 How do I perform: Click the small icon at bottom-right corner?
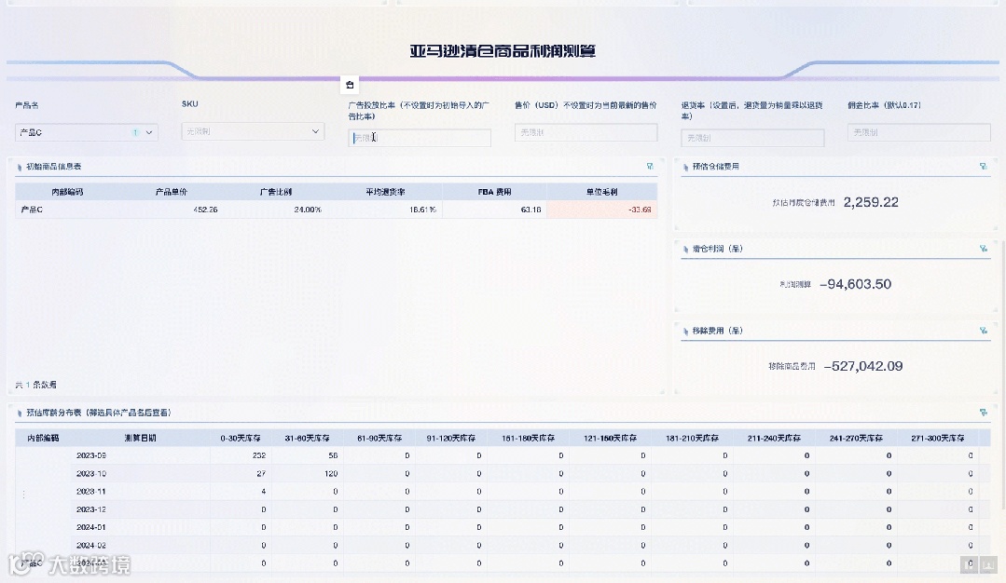tap(989, 566)
